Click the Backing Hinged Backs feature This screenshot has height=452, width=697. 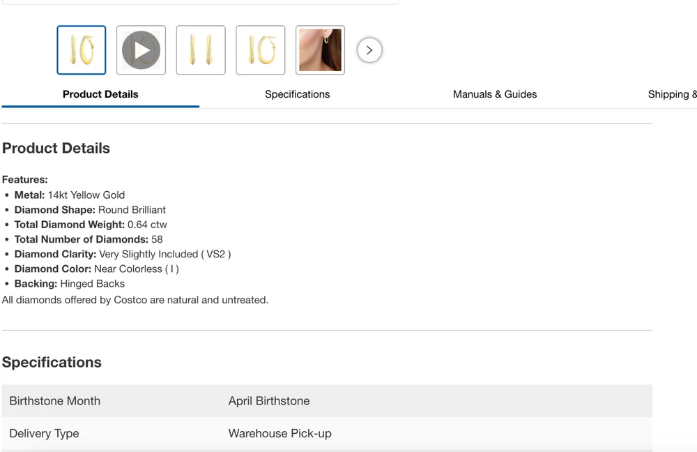[70, 284]
